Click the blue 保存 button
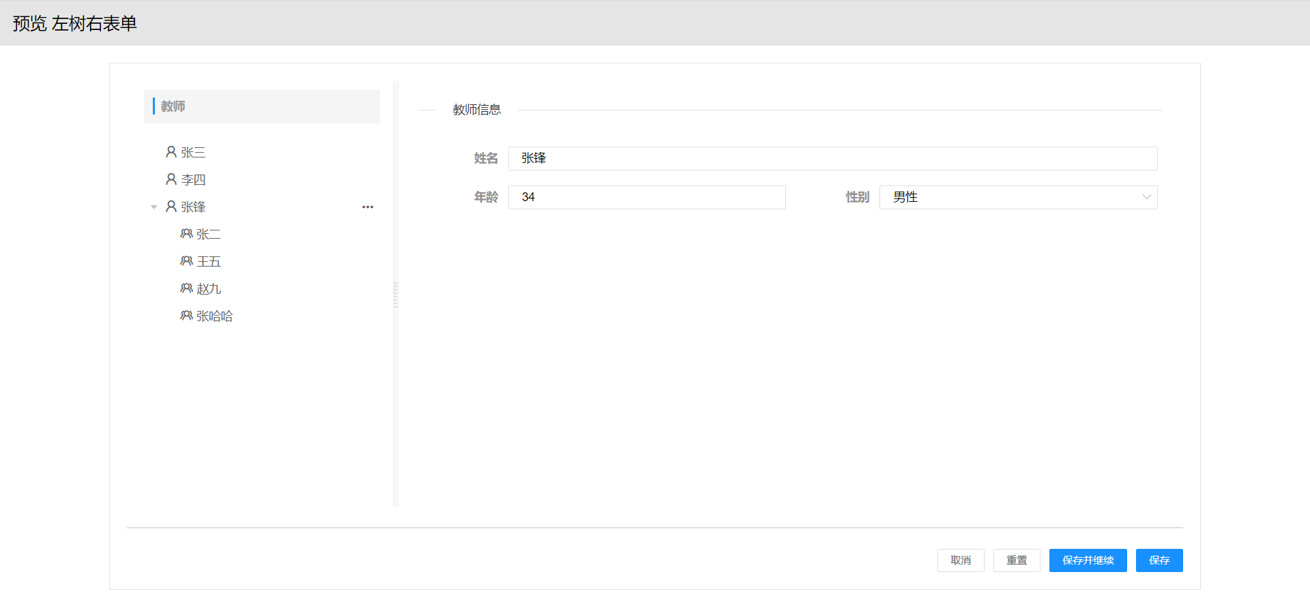This screenshot has height=615, width=1310. coord(1159,560)
